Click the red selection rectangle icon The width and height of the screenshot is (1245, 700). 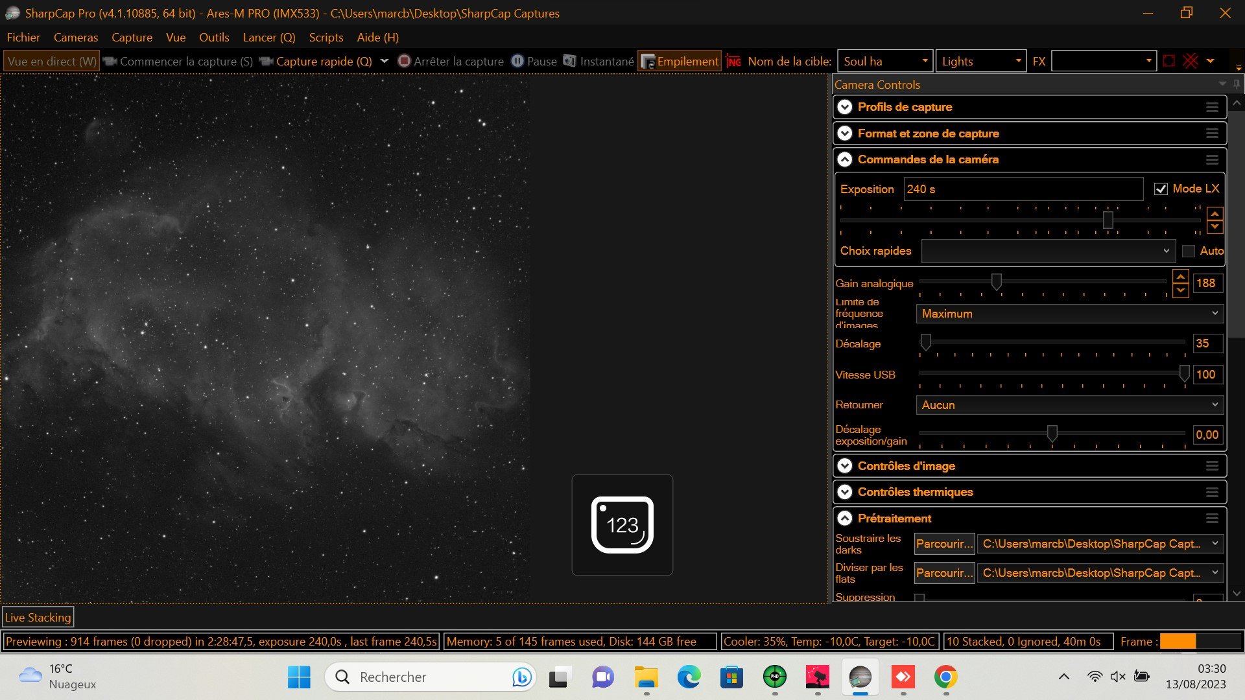click(x=1169, y=61)
